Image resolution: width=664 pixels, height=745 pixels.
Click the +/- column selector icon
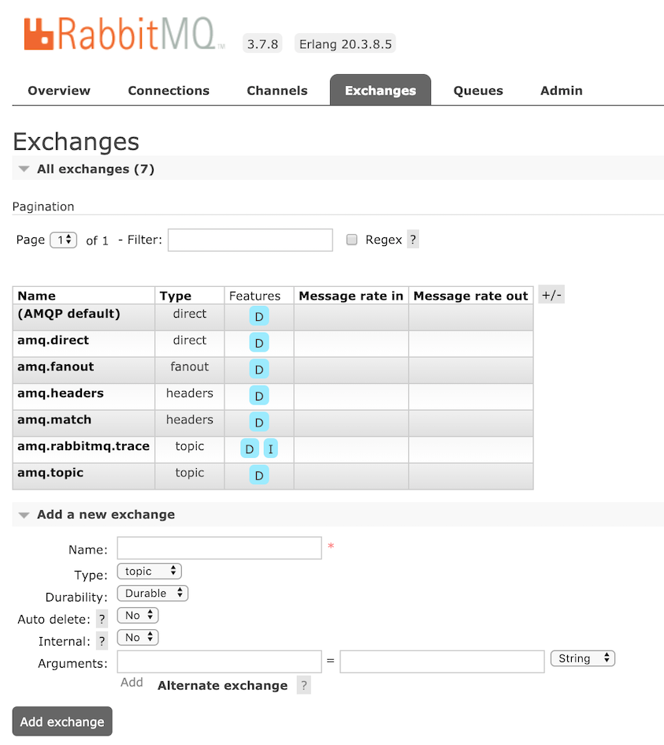click(551, 296)
